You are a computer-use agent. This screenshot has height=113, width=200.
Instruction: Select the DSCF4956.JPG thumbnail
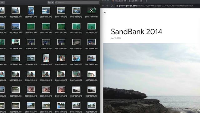(16, 74)
